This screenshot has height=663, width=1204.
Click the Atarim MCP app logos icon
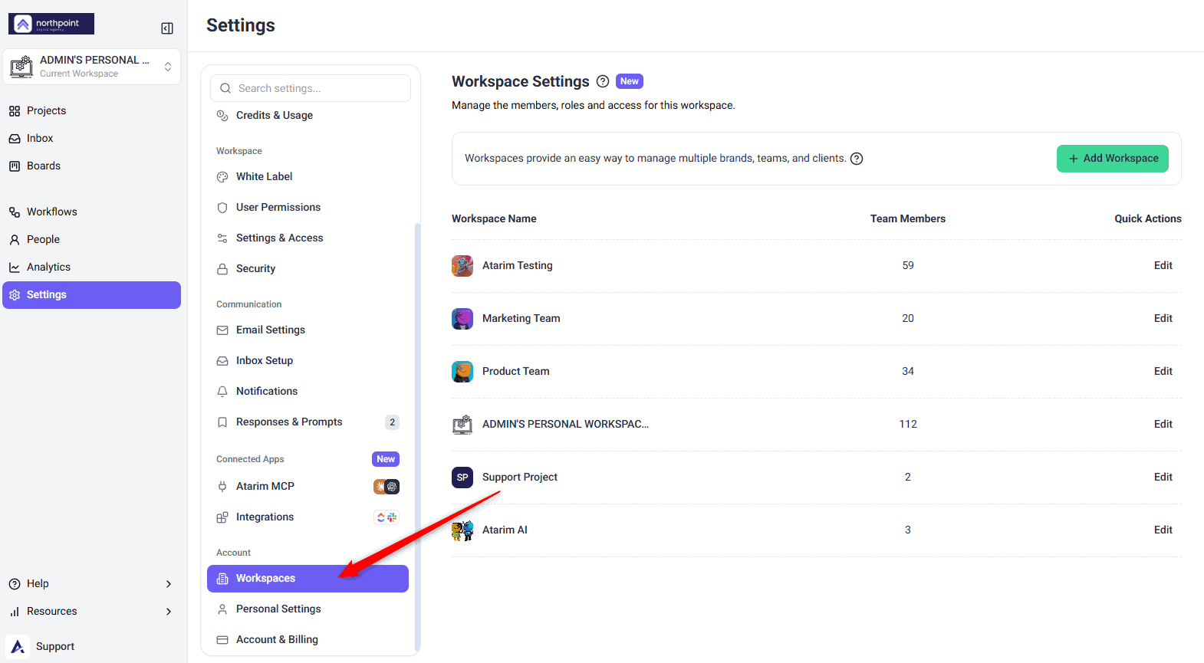tap(387, 487)
